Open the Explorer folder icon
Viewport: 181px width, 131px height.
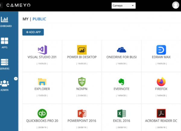click(x=42, y=82)
